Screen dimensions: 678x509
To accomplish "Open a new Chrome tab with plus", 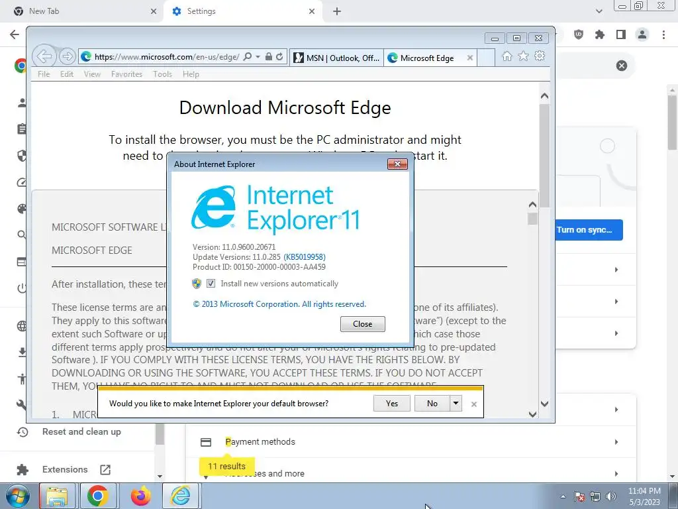I will 337,11.
